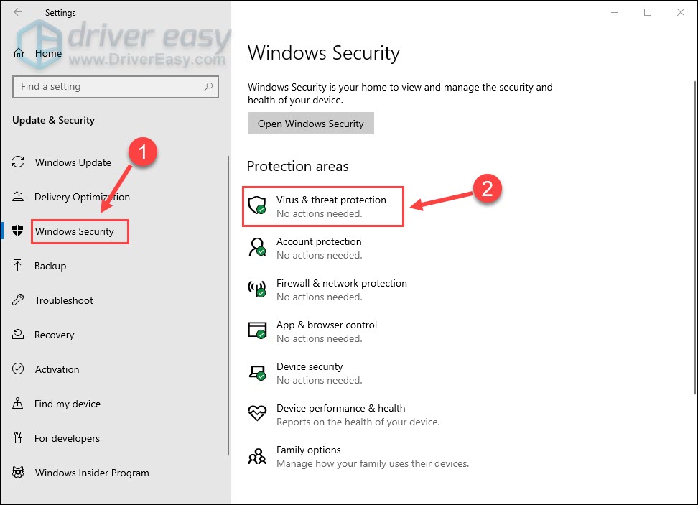The height and width of the screenshot is (505, 698).
Task: Click the Recovery icon
Action: coord(18,334)
